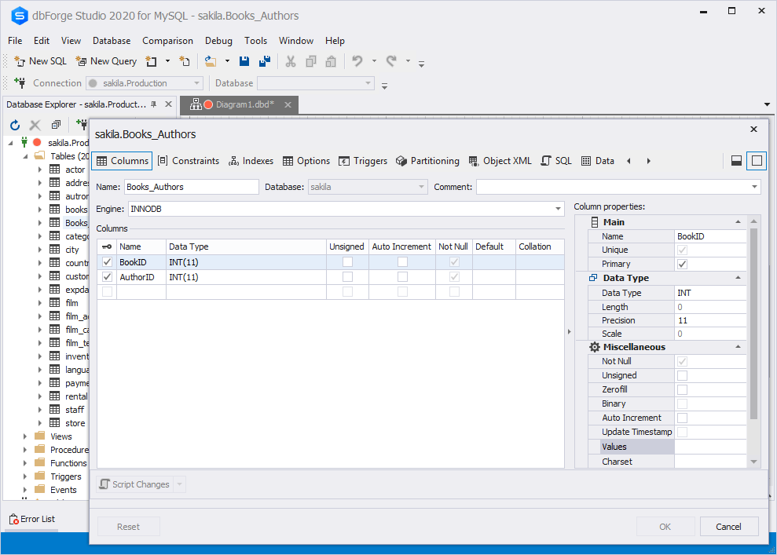Open the Engine INNODB dropdown
The image size is (777, 555).
558,209
